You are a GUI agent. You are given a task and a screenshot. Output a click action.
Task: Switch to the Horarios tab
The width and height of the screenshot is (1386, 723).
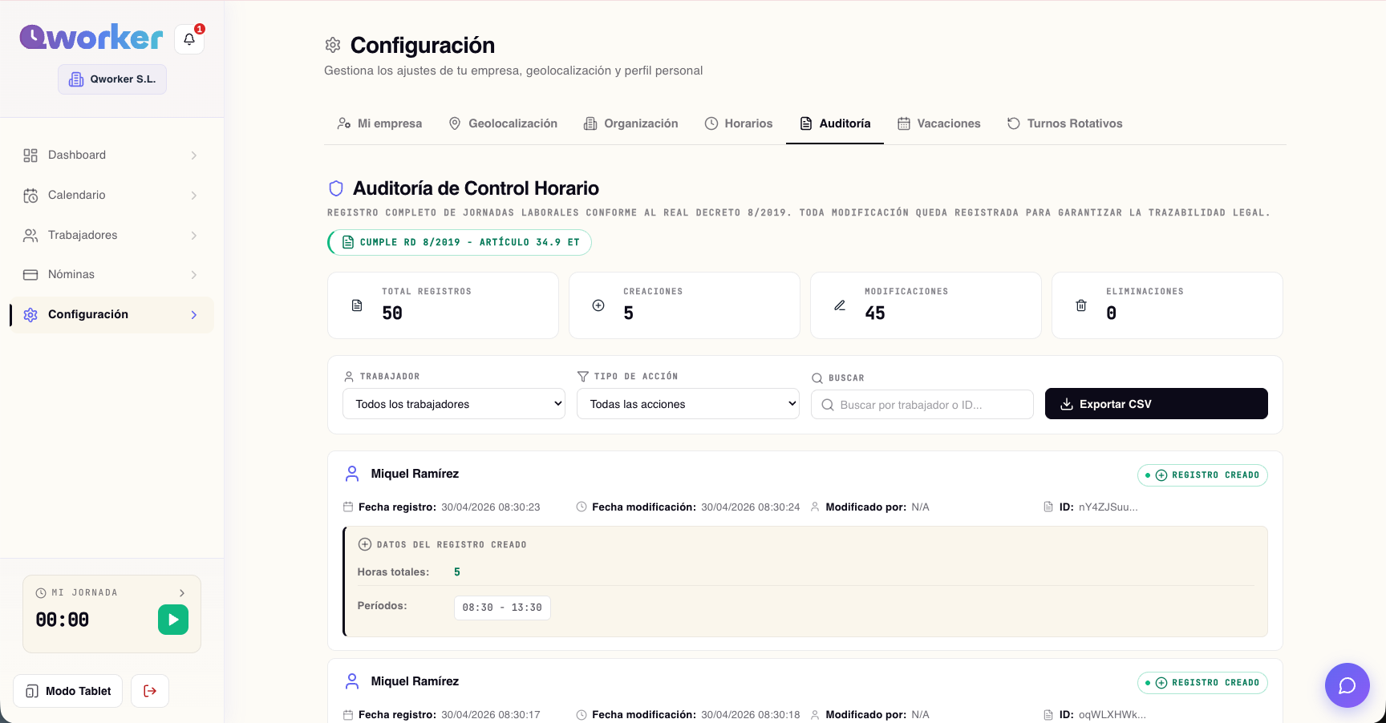coord(739,123)
